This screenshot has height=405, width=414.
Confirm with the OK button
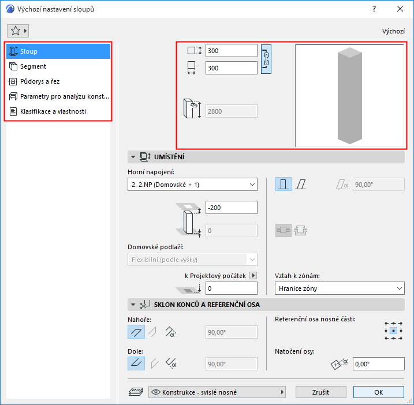[x=379, y=392]
